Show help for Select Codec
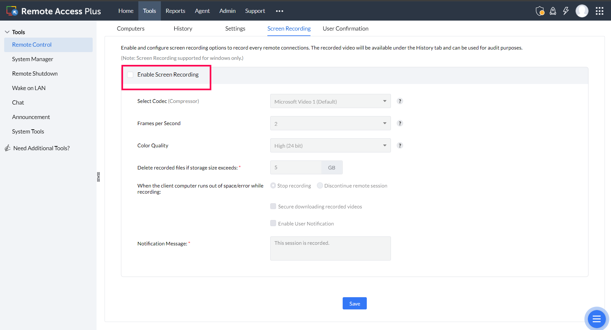Screen dimensions: 611x330 pyautogui.click(x=400, y=101)
